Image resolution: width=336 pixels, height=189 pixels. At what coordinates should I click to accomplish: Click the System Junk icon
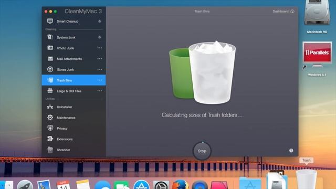pyautogui.click(x=50, y=37)
